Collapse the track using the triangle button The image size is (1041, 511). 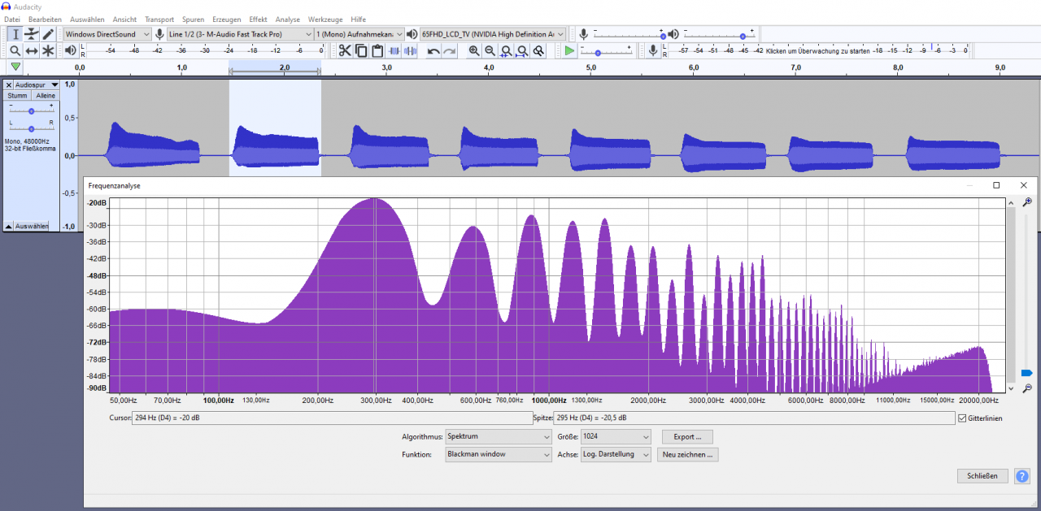tap(8, 226)
